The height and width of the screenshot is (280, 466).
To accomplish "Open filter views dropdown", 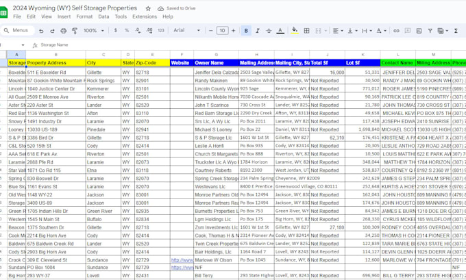I will [443, 31].
